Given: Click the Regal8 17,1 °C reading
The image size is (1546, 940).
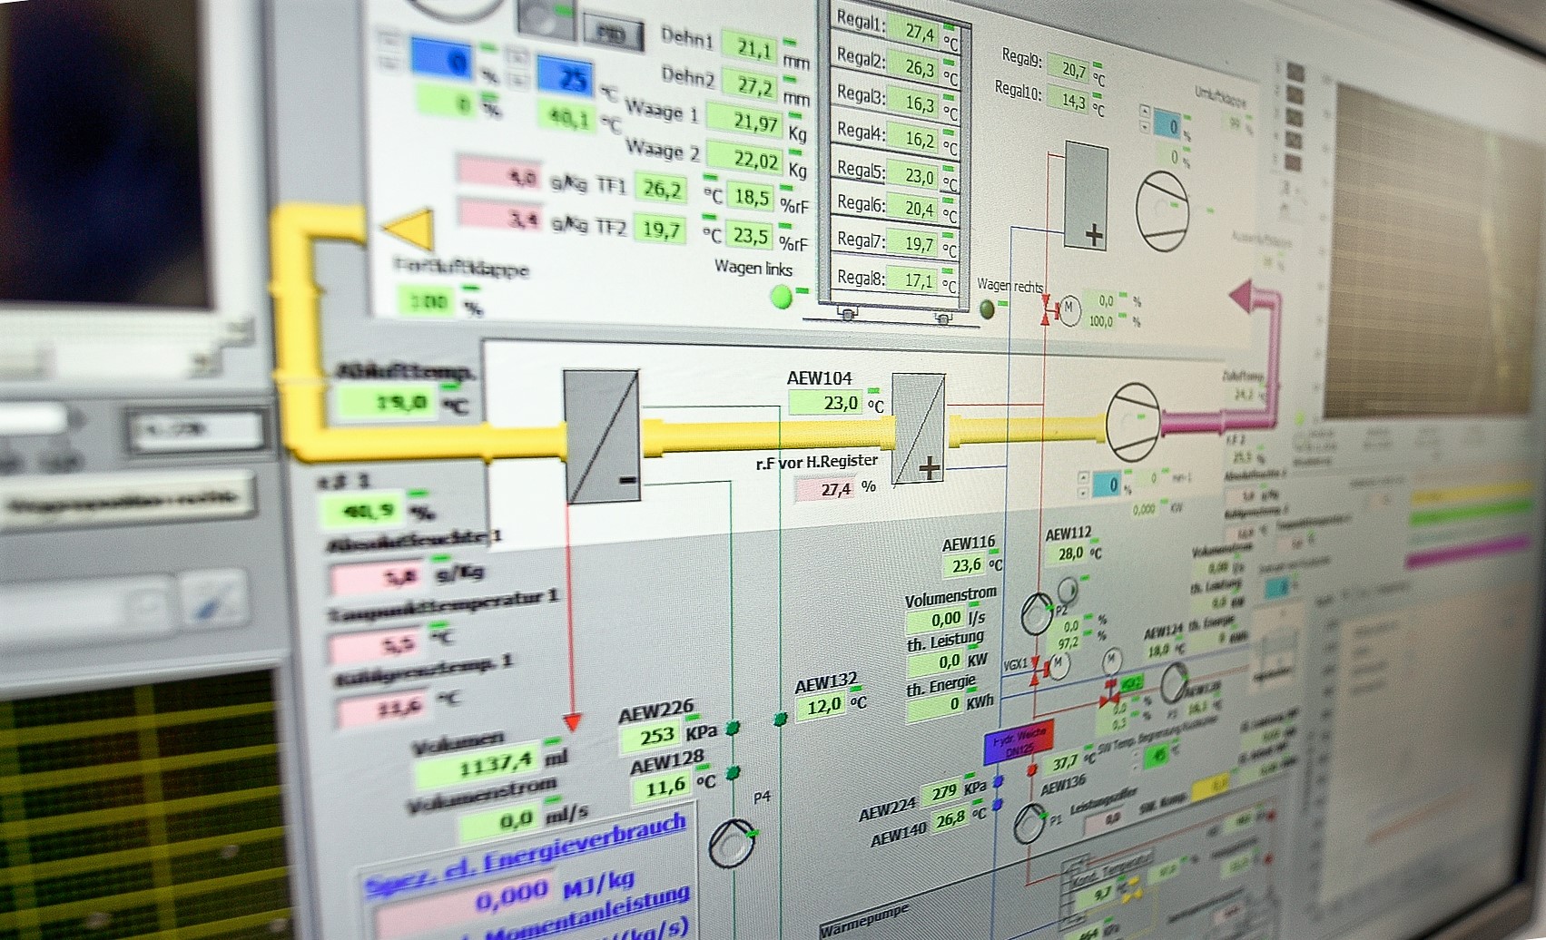Looking at the screenshot, I should tap(914, 279).
